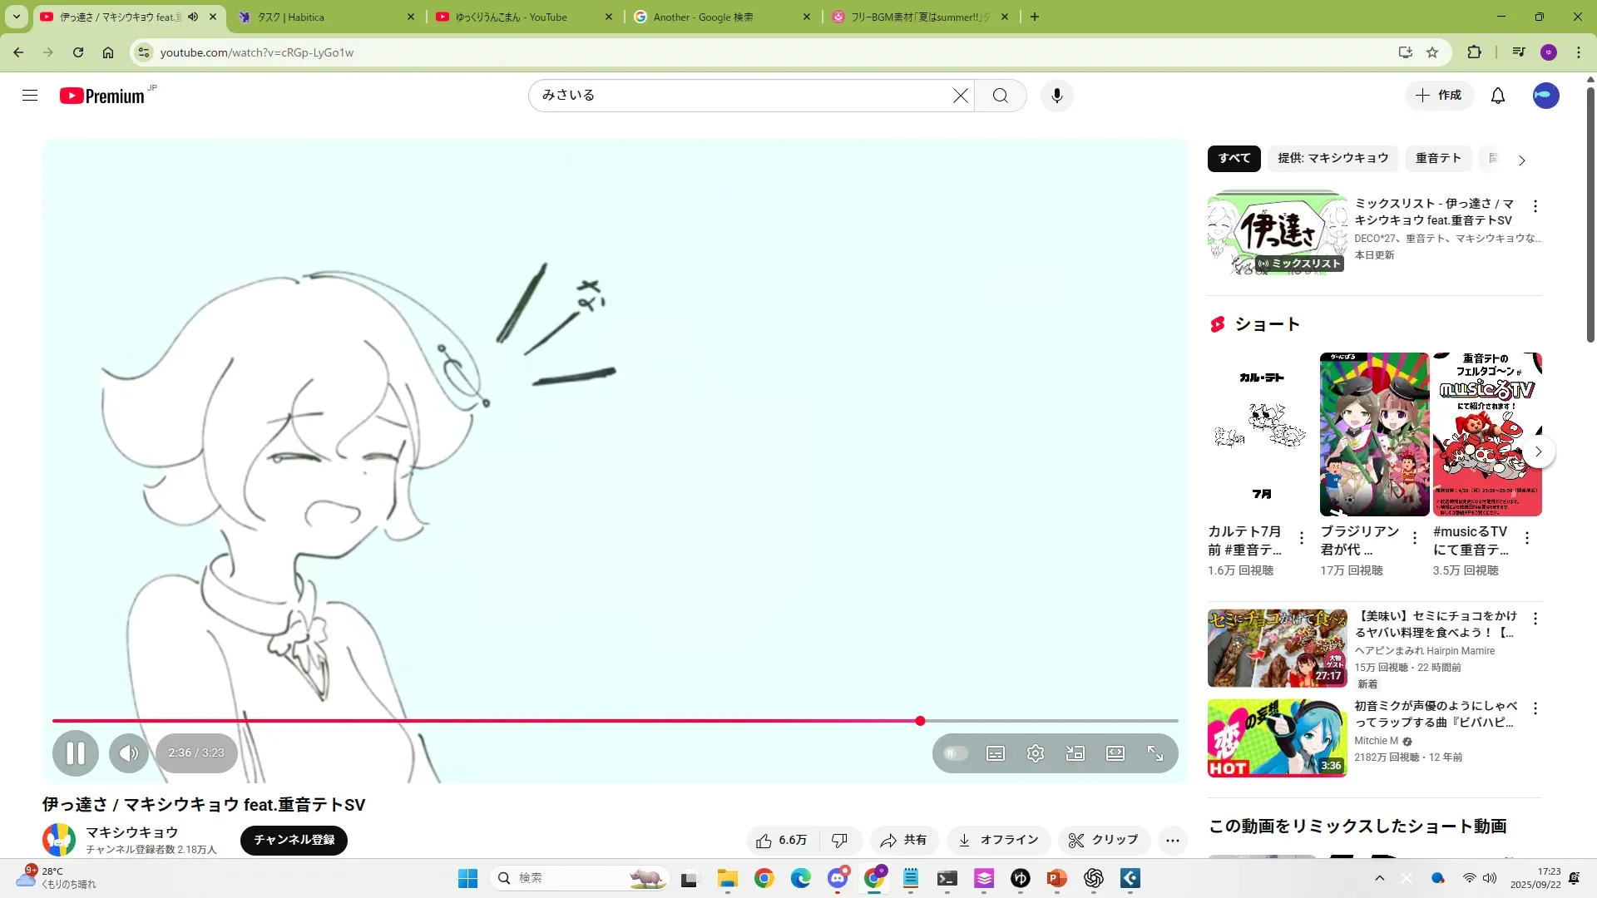
Task: Open the YouTube hamburger guide menu
Action: (30, 96)
